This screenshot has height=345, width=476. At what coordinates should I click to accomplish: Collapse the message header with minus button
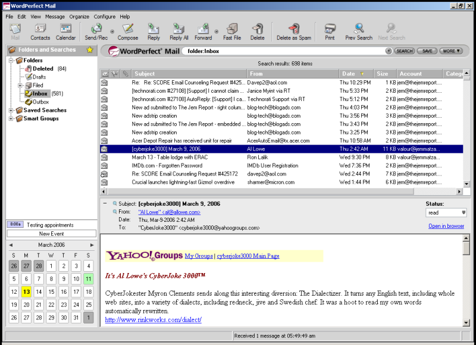click(x=105, y=203)
